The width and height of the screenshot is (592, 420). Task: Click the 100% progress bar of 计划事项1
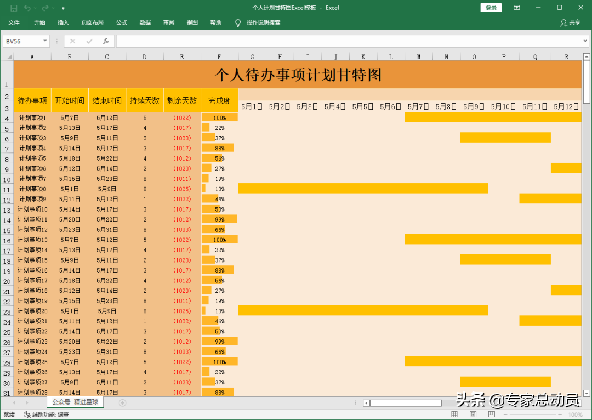[x=219, y=118]
